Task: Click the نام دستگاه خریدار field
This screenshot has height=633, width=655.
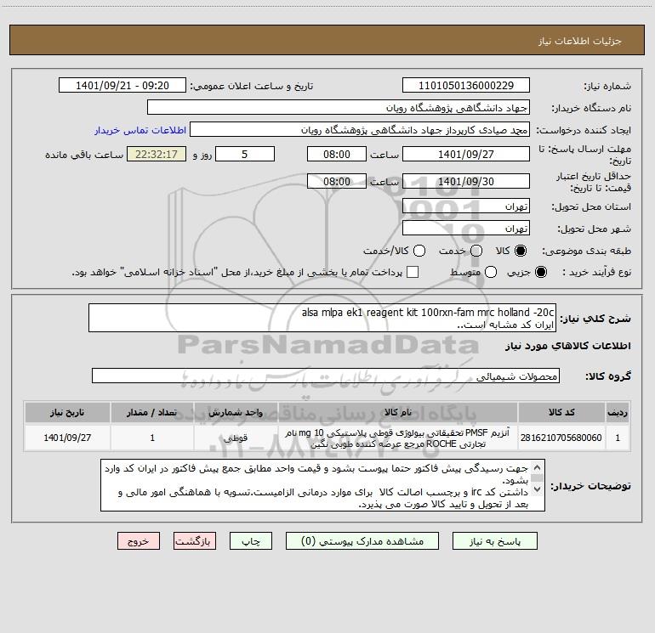Action: (x=339, y=107)
